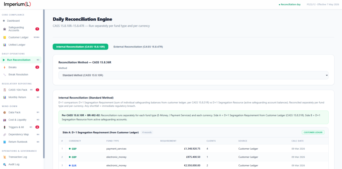The height and width of the screenshot is (169, 342).
Task: Open the Breaks page
Action: [x=12, y=67]
